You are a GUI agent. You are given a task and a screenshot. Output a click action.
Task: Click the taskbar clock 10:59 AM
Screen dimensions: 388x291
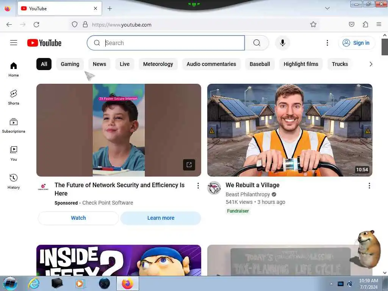[368, 281]
